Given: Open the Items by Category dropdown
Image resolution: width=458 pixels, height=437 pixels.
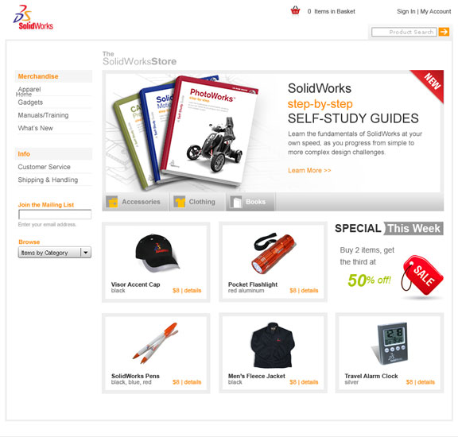Looking at the screenshot, I should click(x=55, y=253).
